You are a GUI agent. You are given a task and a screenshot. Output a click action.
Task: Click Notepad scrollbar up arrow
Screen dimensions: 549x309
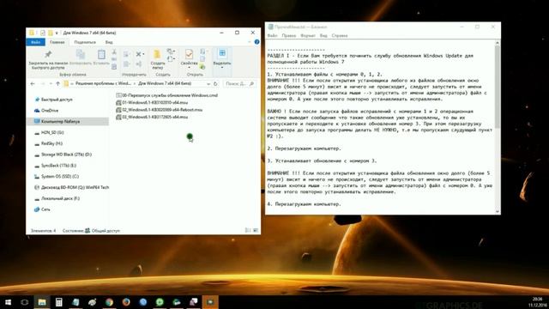498,43
